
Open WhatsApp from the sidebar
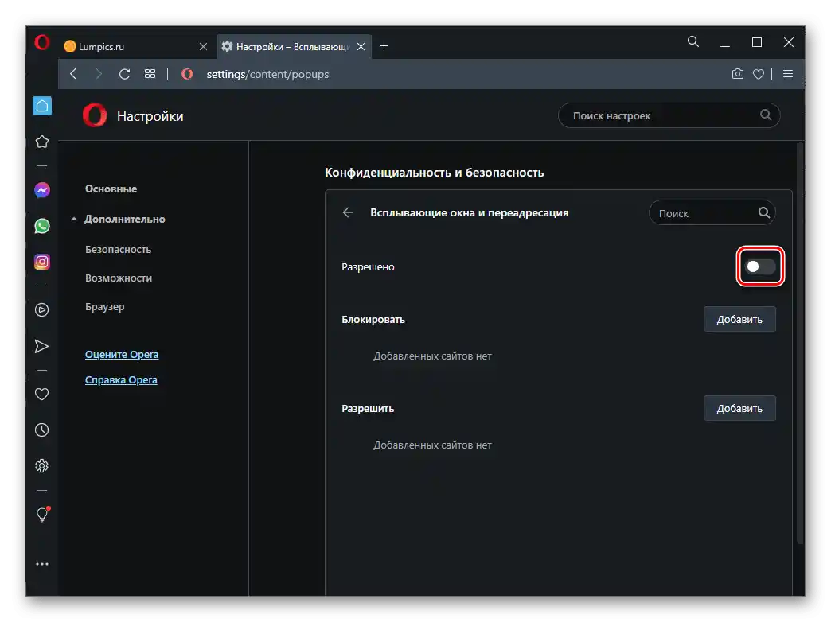pos(42,226)
